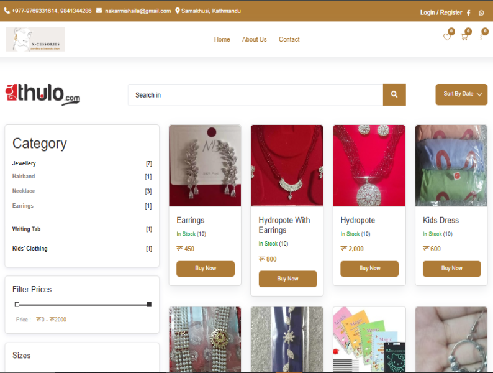493x373 pixels.
Task: Click the X-Cessories store logo
Action: pyautogui.click(x=35, y=39)
